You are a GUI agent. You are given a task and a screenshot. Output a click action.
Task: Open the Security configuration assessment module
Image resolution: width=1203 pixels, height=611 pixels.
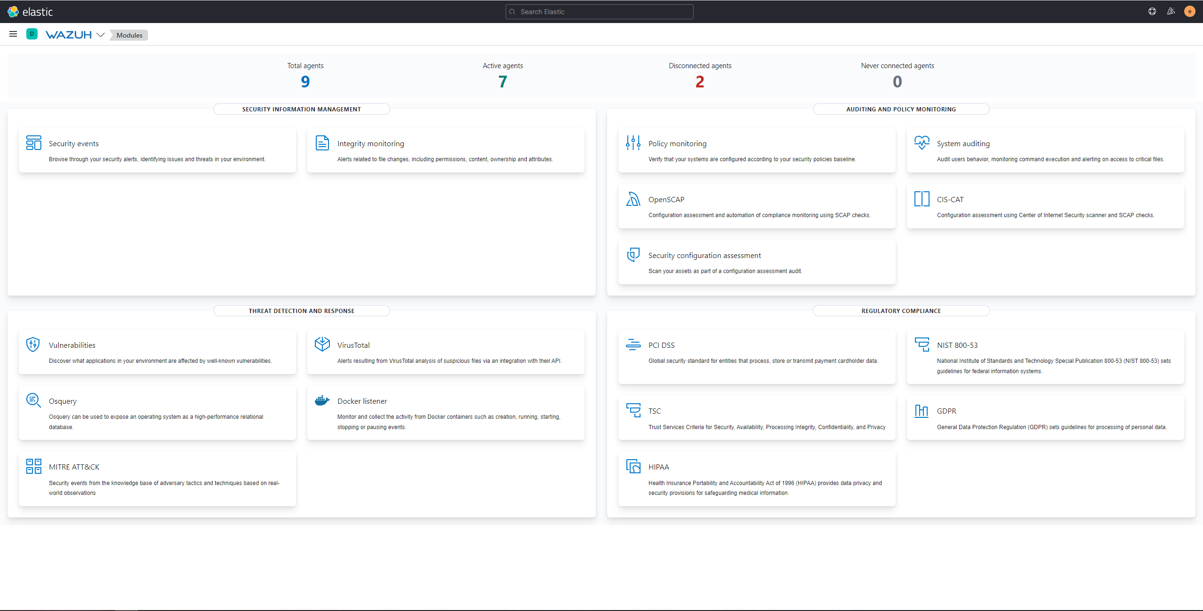[x=704, y=255]
